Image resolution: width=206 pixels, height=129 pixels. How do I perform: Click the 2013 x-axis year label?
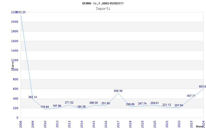69,124
